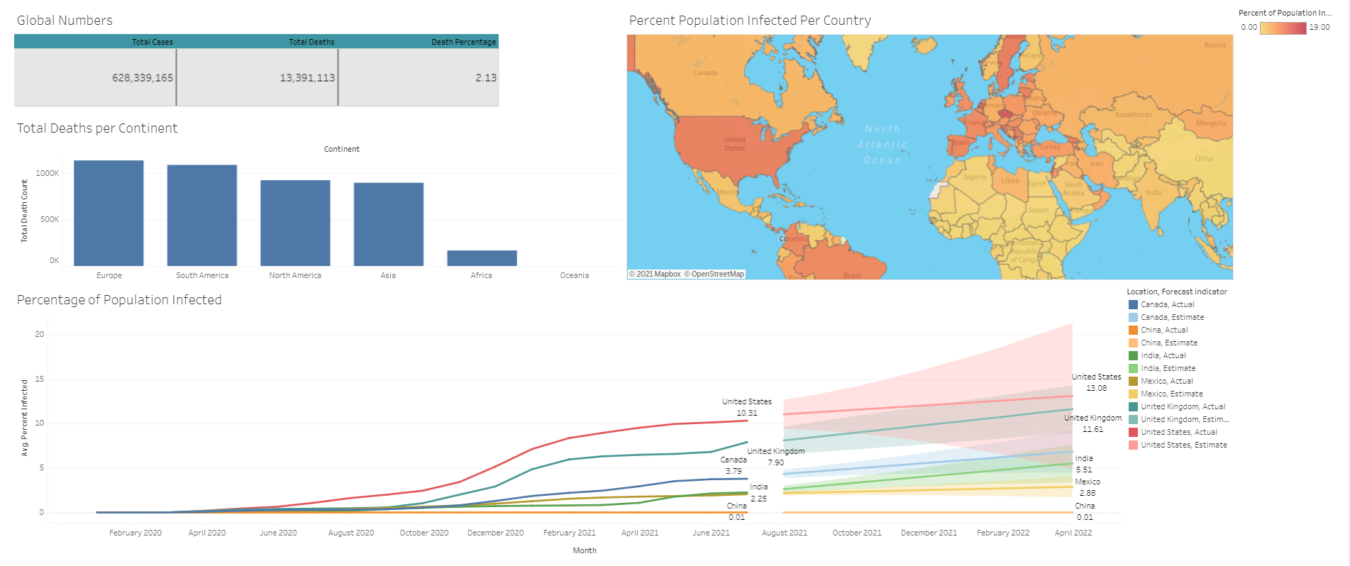The image size is (1350, 566).
Task: Click Algeria on the map
Action: point(975,177)
